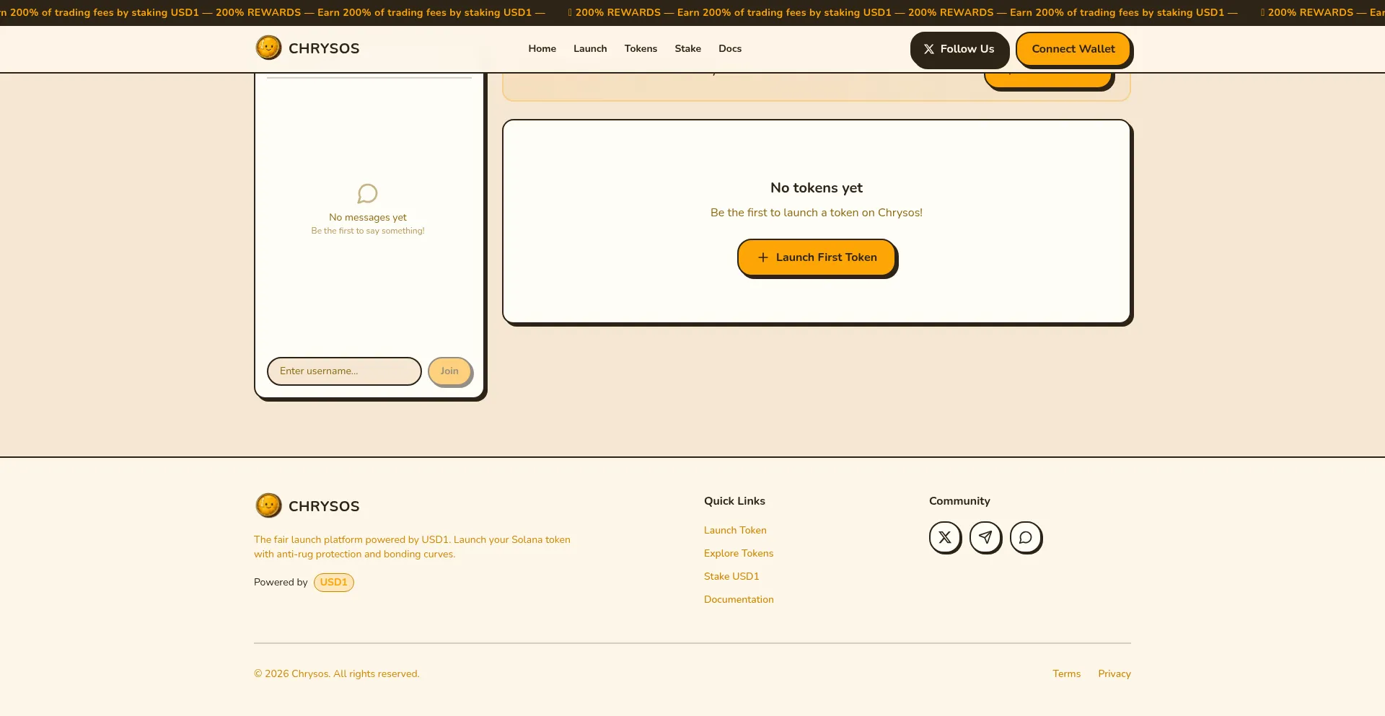
Task: Focus the Enter username input field
Action: pyautogui.click(x=344, y=371)
